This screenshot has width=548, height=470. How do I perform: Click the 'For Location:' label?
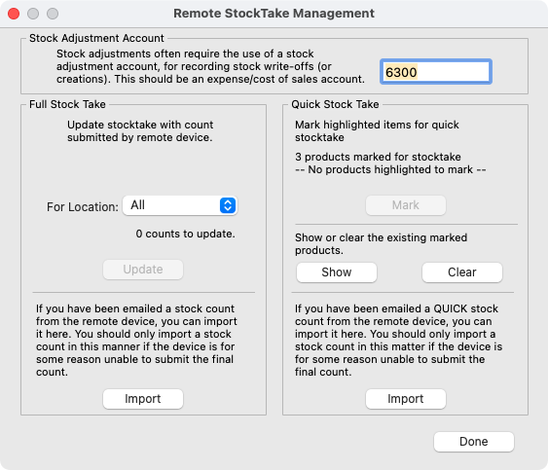tap(83, 207)
